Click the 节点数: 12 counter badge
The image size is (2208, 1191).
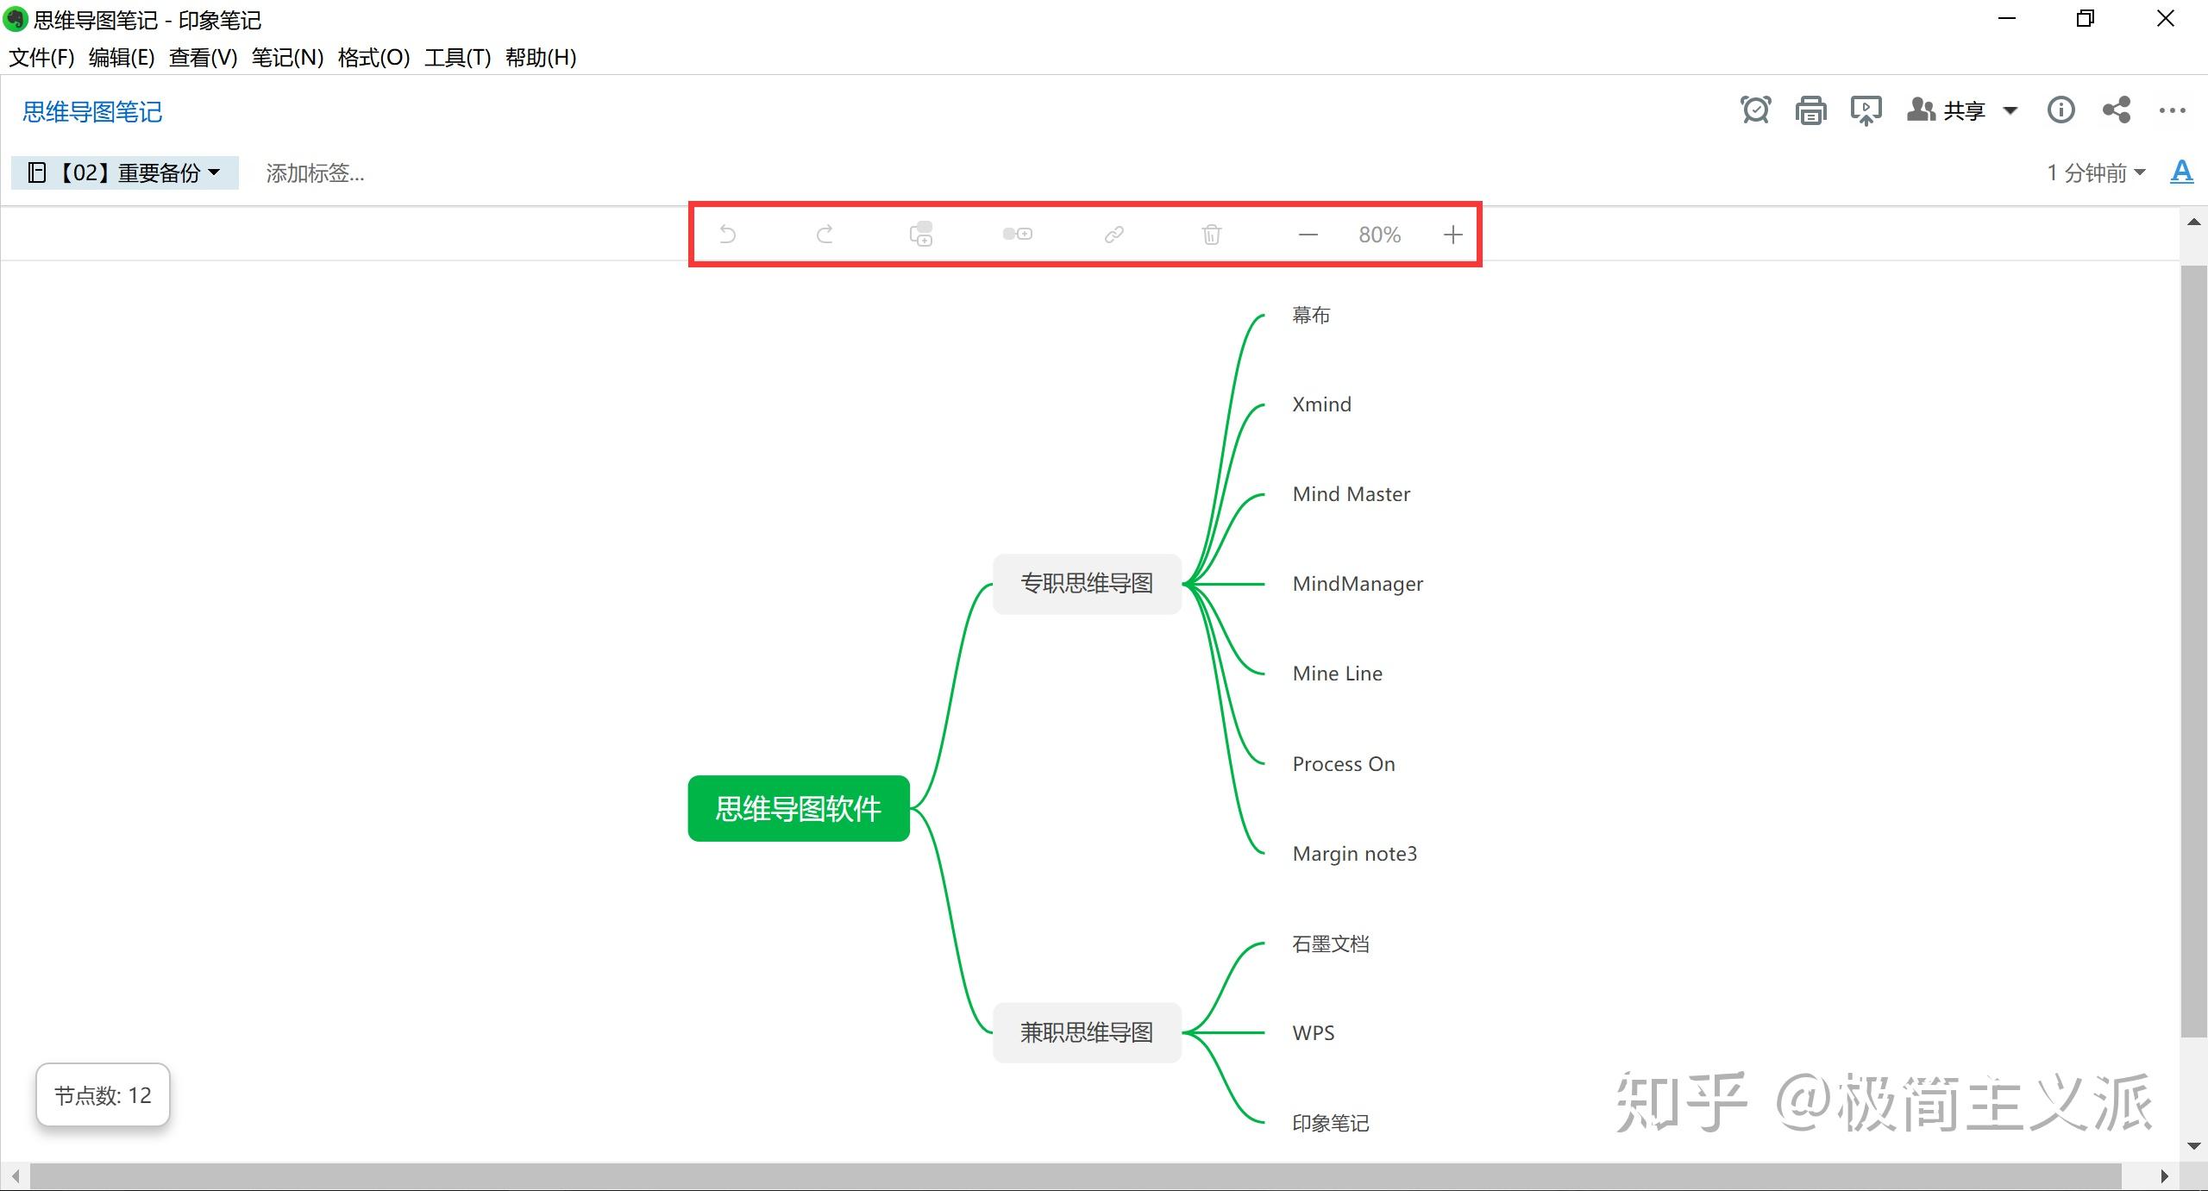point(103,1095)
